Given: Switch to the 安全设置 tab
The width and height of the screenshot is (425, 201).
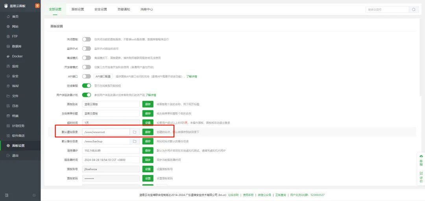Looking at the screenshot, I should [101, 9].
